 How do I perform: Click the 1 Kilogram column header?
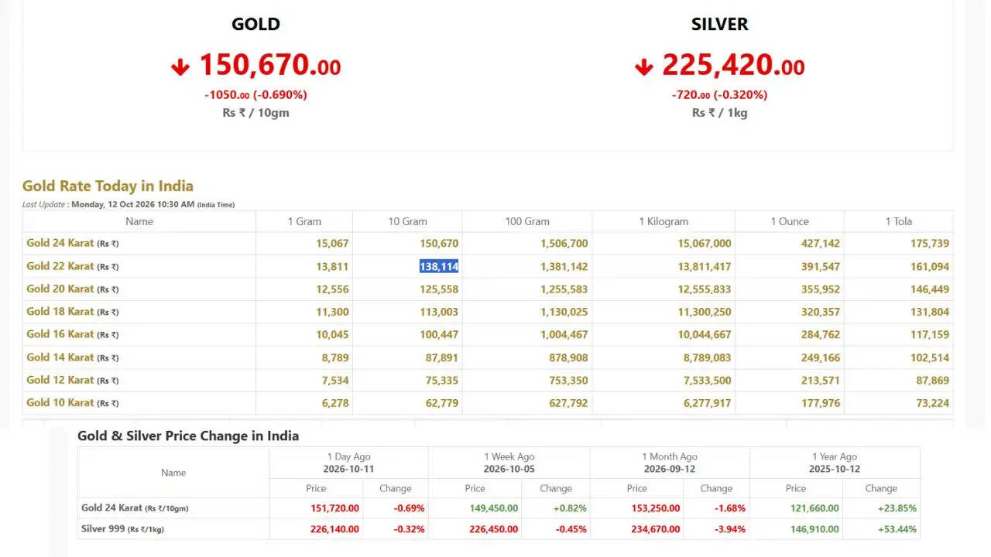(x=664, y=221)
